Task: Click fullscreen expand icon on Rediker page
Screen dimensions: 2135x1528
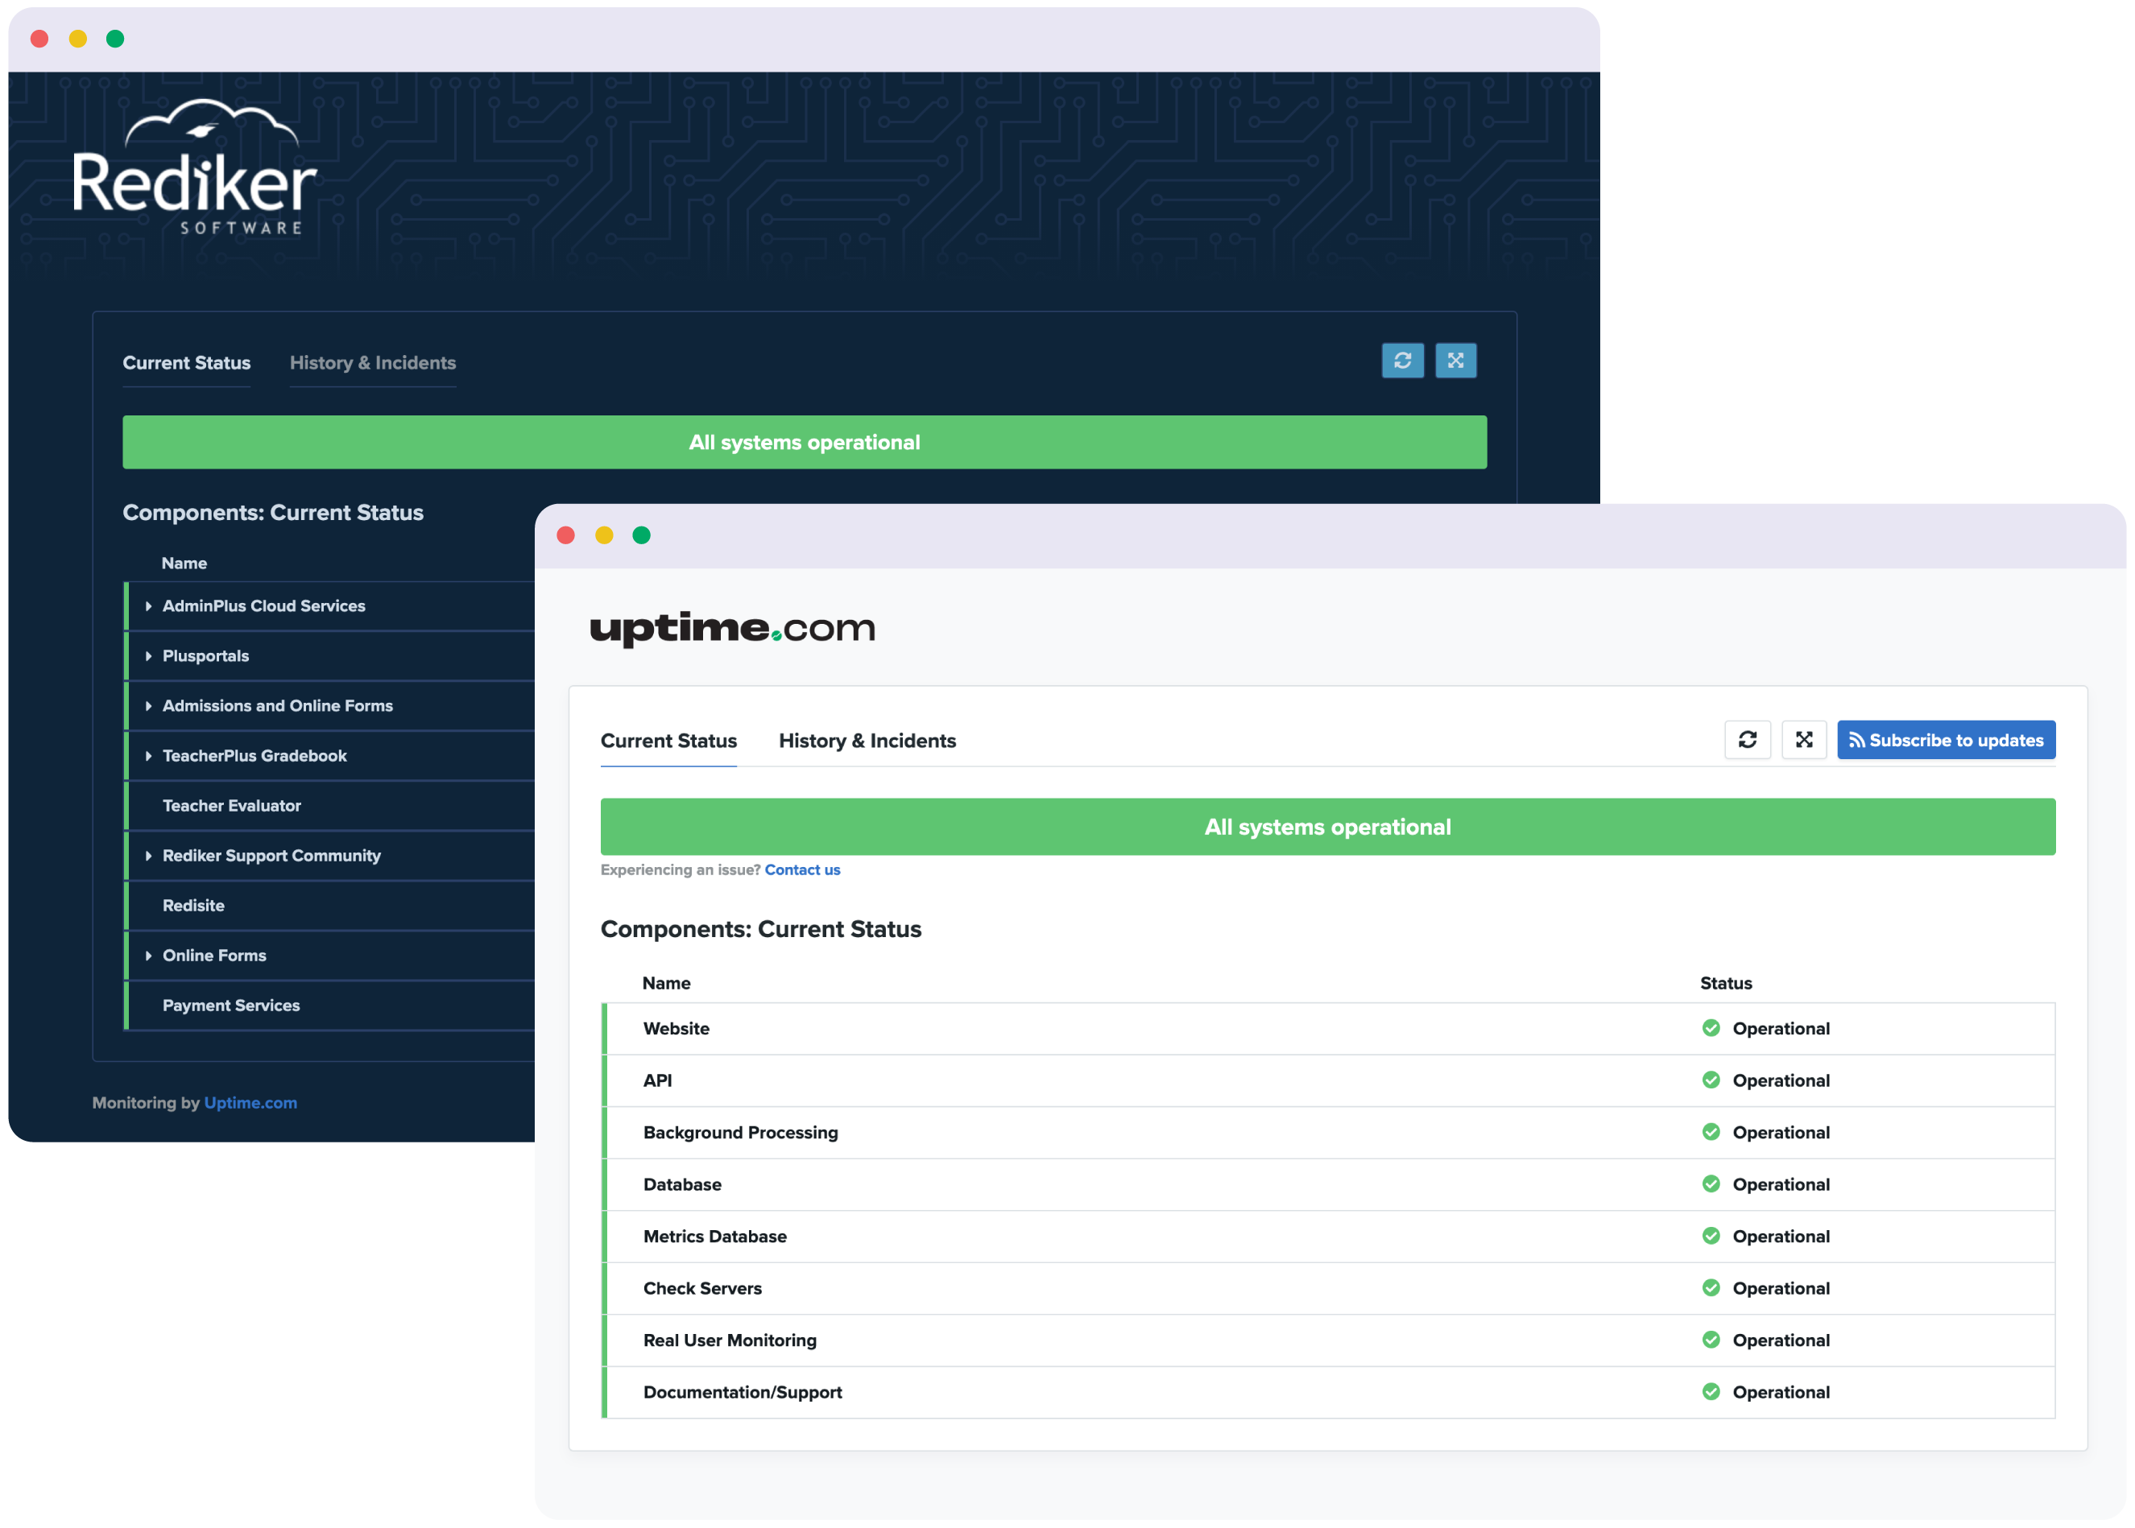Action: point(1454,361)
